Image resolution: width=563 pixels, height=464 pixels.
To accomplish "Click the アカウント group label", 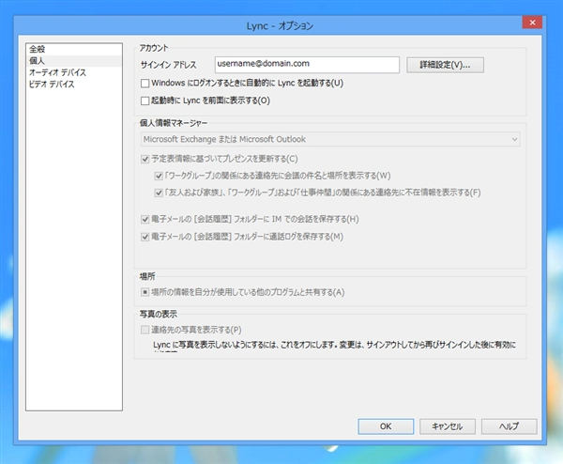I will coord(154,48).
